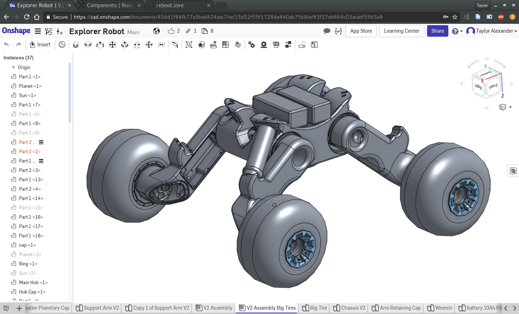The image size is (519, 314).
Task: Click the Share button
Action: pyautogui.click(x=438, y=31)
